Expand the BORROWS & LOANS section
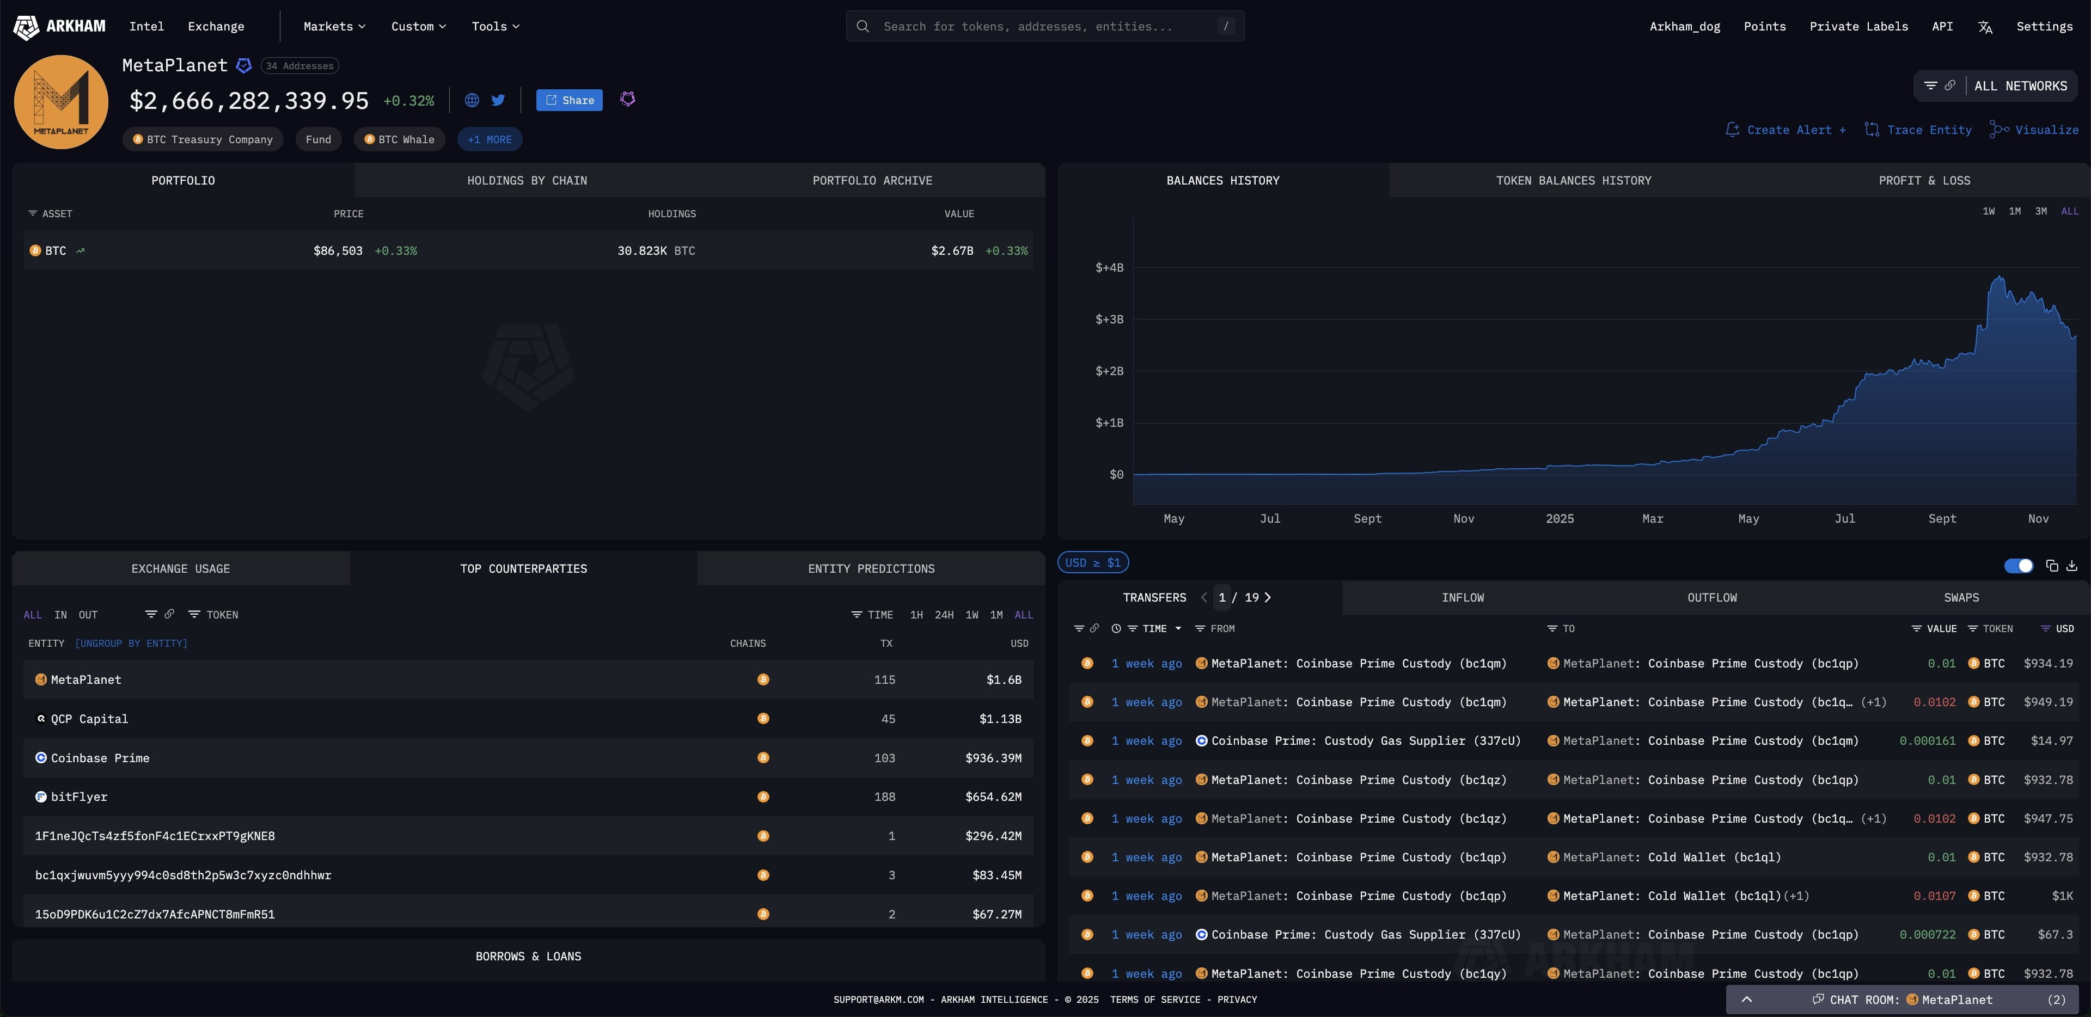 528,957
